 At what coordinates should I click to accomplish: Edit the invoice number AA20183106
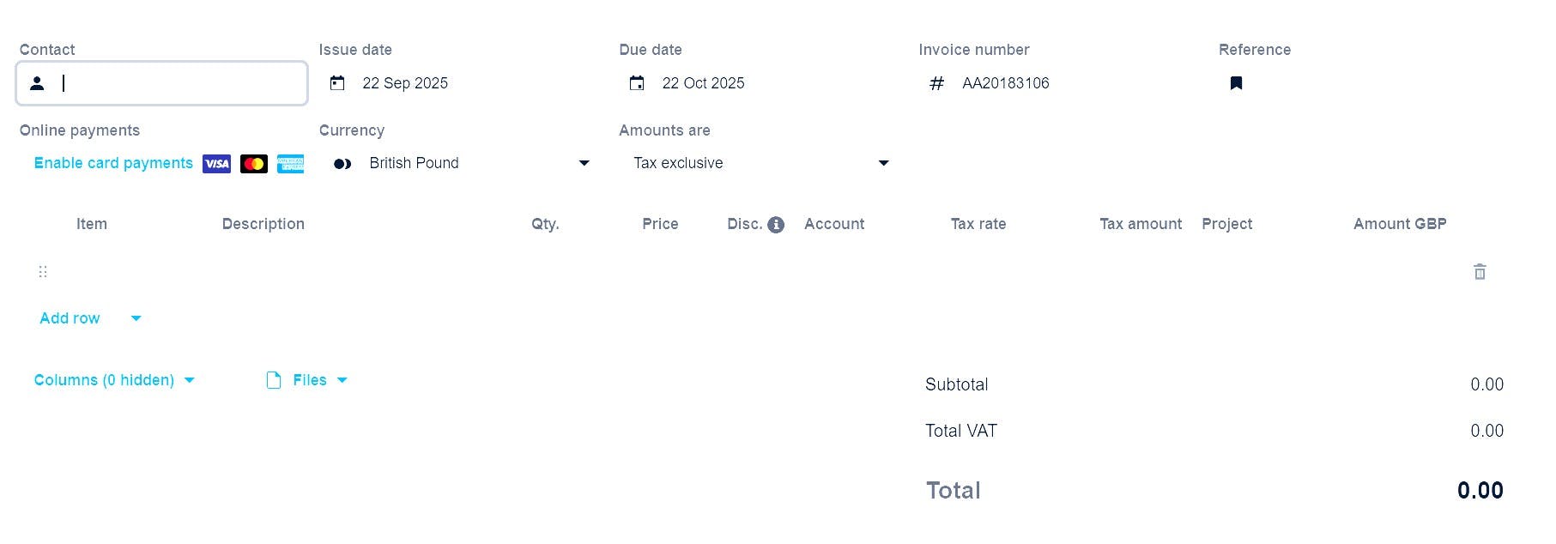pyautogui.click(x=1005, y=83)
